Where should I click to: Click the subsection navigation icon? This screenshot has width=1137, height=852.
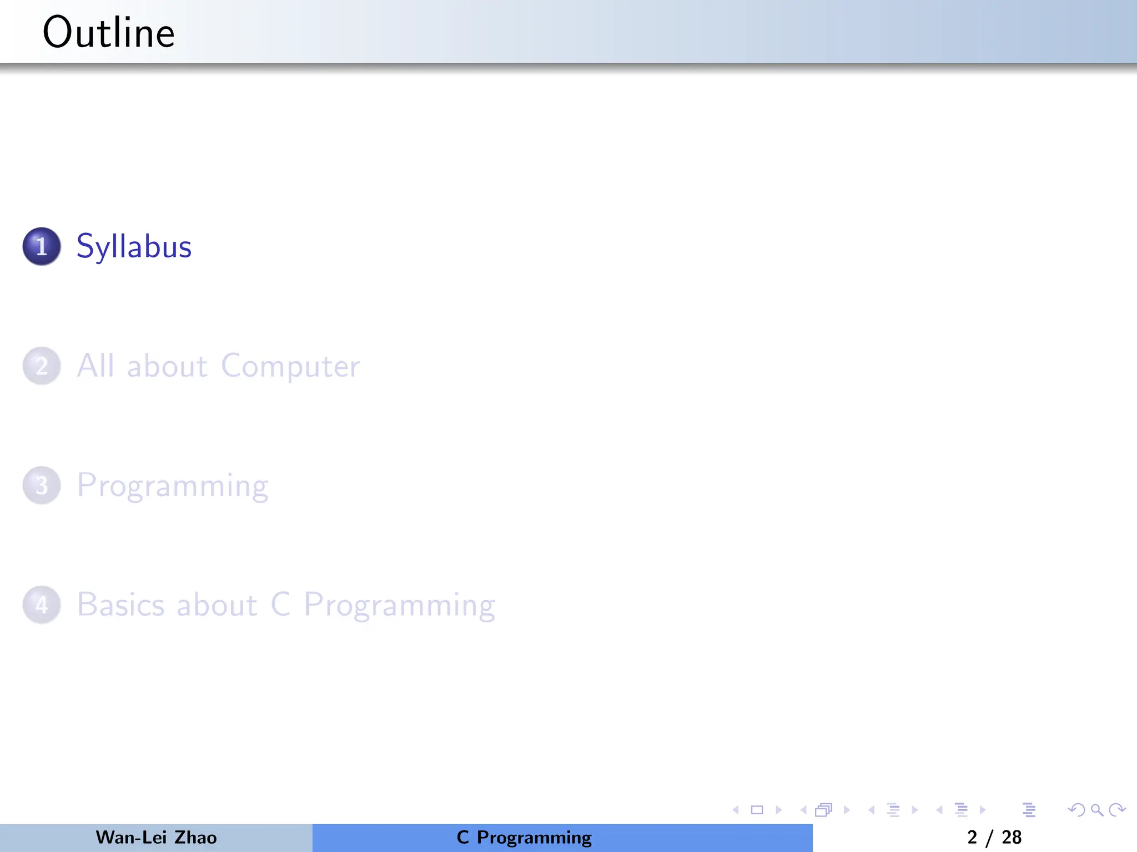pos(893,810)
